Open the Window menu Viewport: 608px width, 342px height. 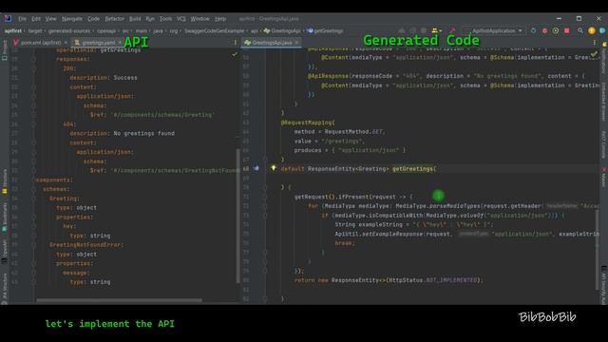[x=200, y=19]
